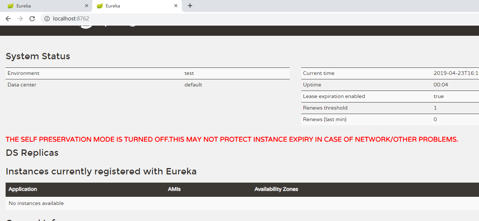Screen dimensions: 479x221
Task: Open a new browser tab
Action: (190, 6)
